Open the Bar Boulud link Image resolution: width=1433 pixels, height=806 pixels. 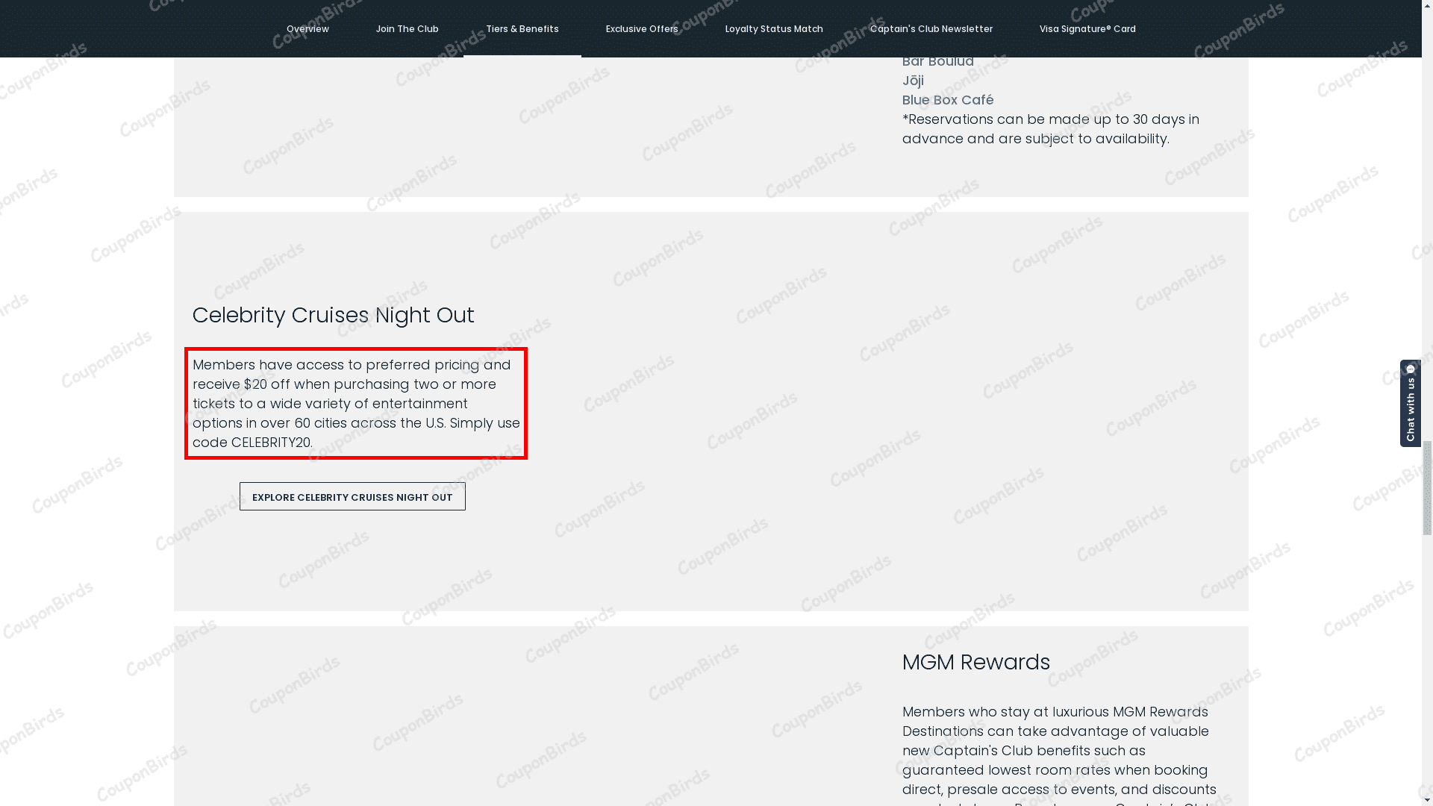[938, 60]
